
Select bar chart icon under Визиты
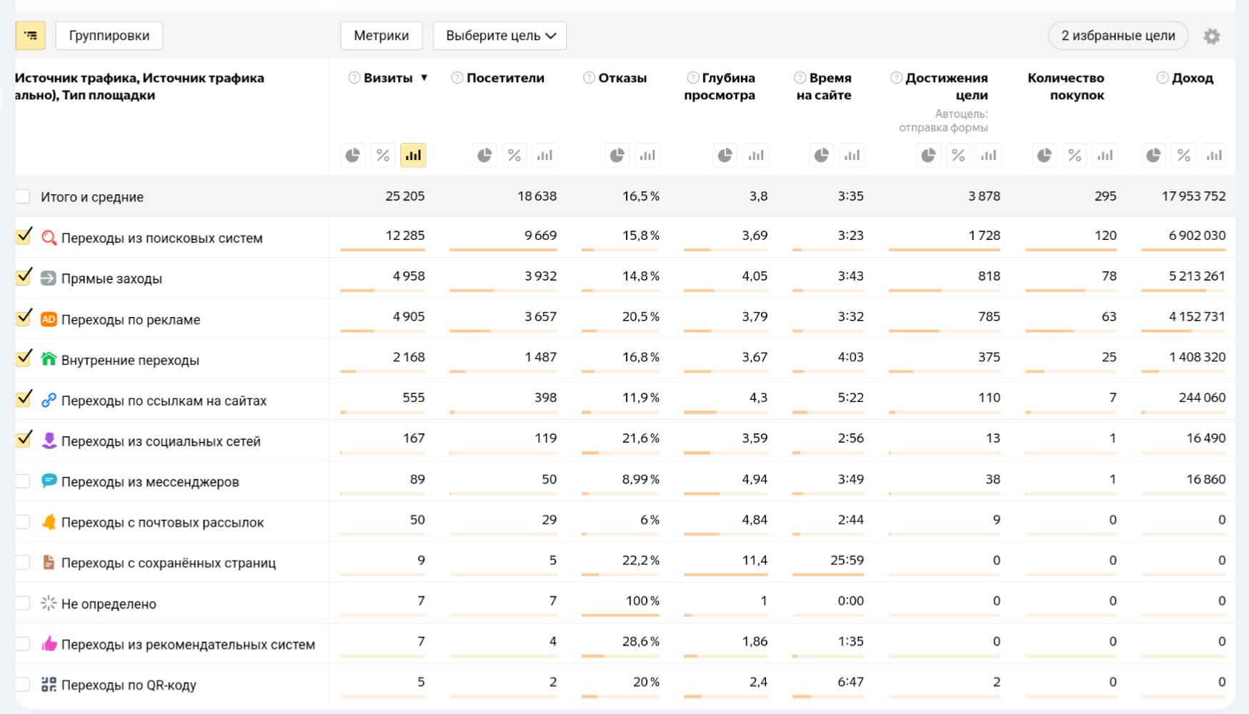point(413,156)
